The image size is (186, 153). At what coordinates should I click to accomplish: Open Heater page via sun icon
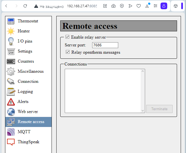pos(11,31)
